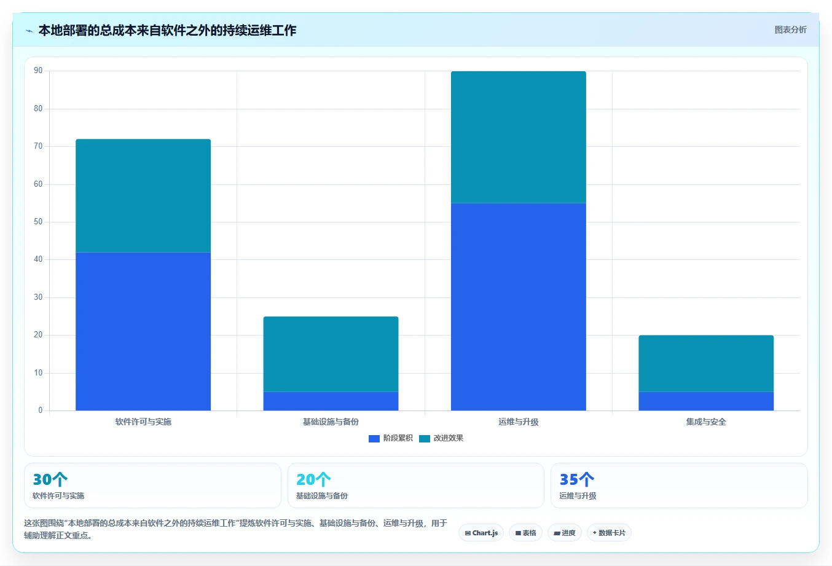Click the 图表分析 label in header
Image resolution: width=832 pixels, height=566 pixels.
790,29
